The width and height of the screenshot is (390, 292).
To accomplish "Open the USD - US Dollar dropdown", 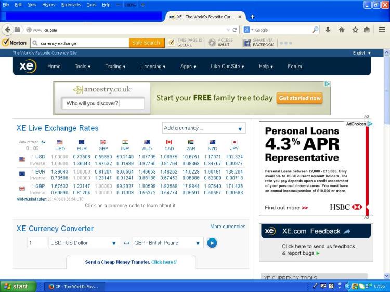I will [85, 243].
